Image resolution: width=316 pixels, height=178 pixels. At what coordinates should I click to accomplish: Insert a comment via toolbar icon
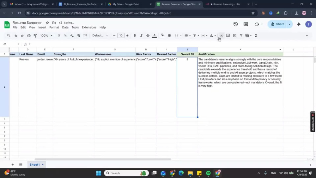pyautogui.click(x=228, y=35)
